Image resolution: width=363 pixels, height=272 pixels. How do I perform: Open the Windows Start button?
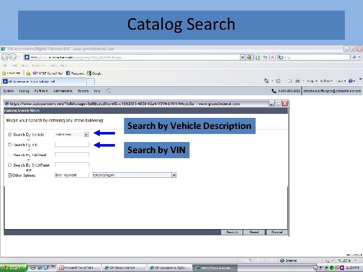tap(14, 268)
